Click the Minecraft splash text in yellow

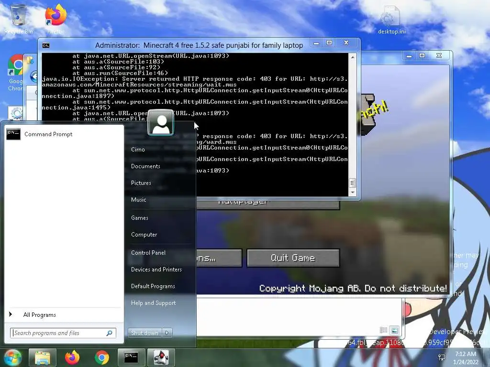(374, 110)
